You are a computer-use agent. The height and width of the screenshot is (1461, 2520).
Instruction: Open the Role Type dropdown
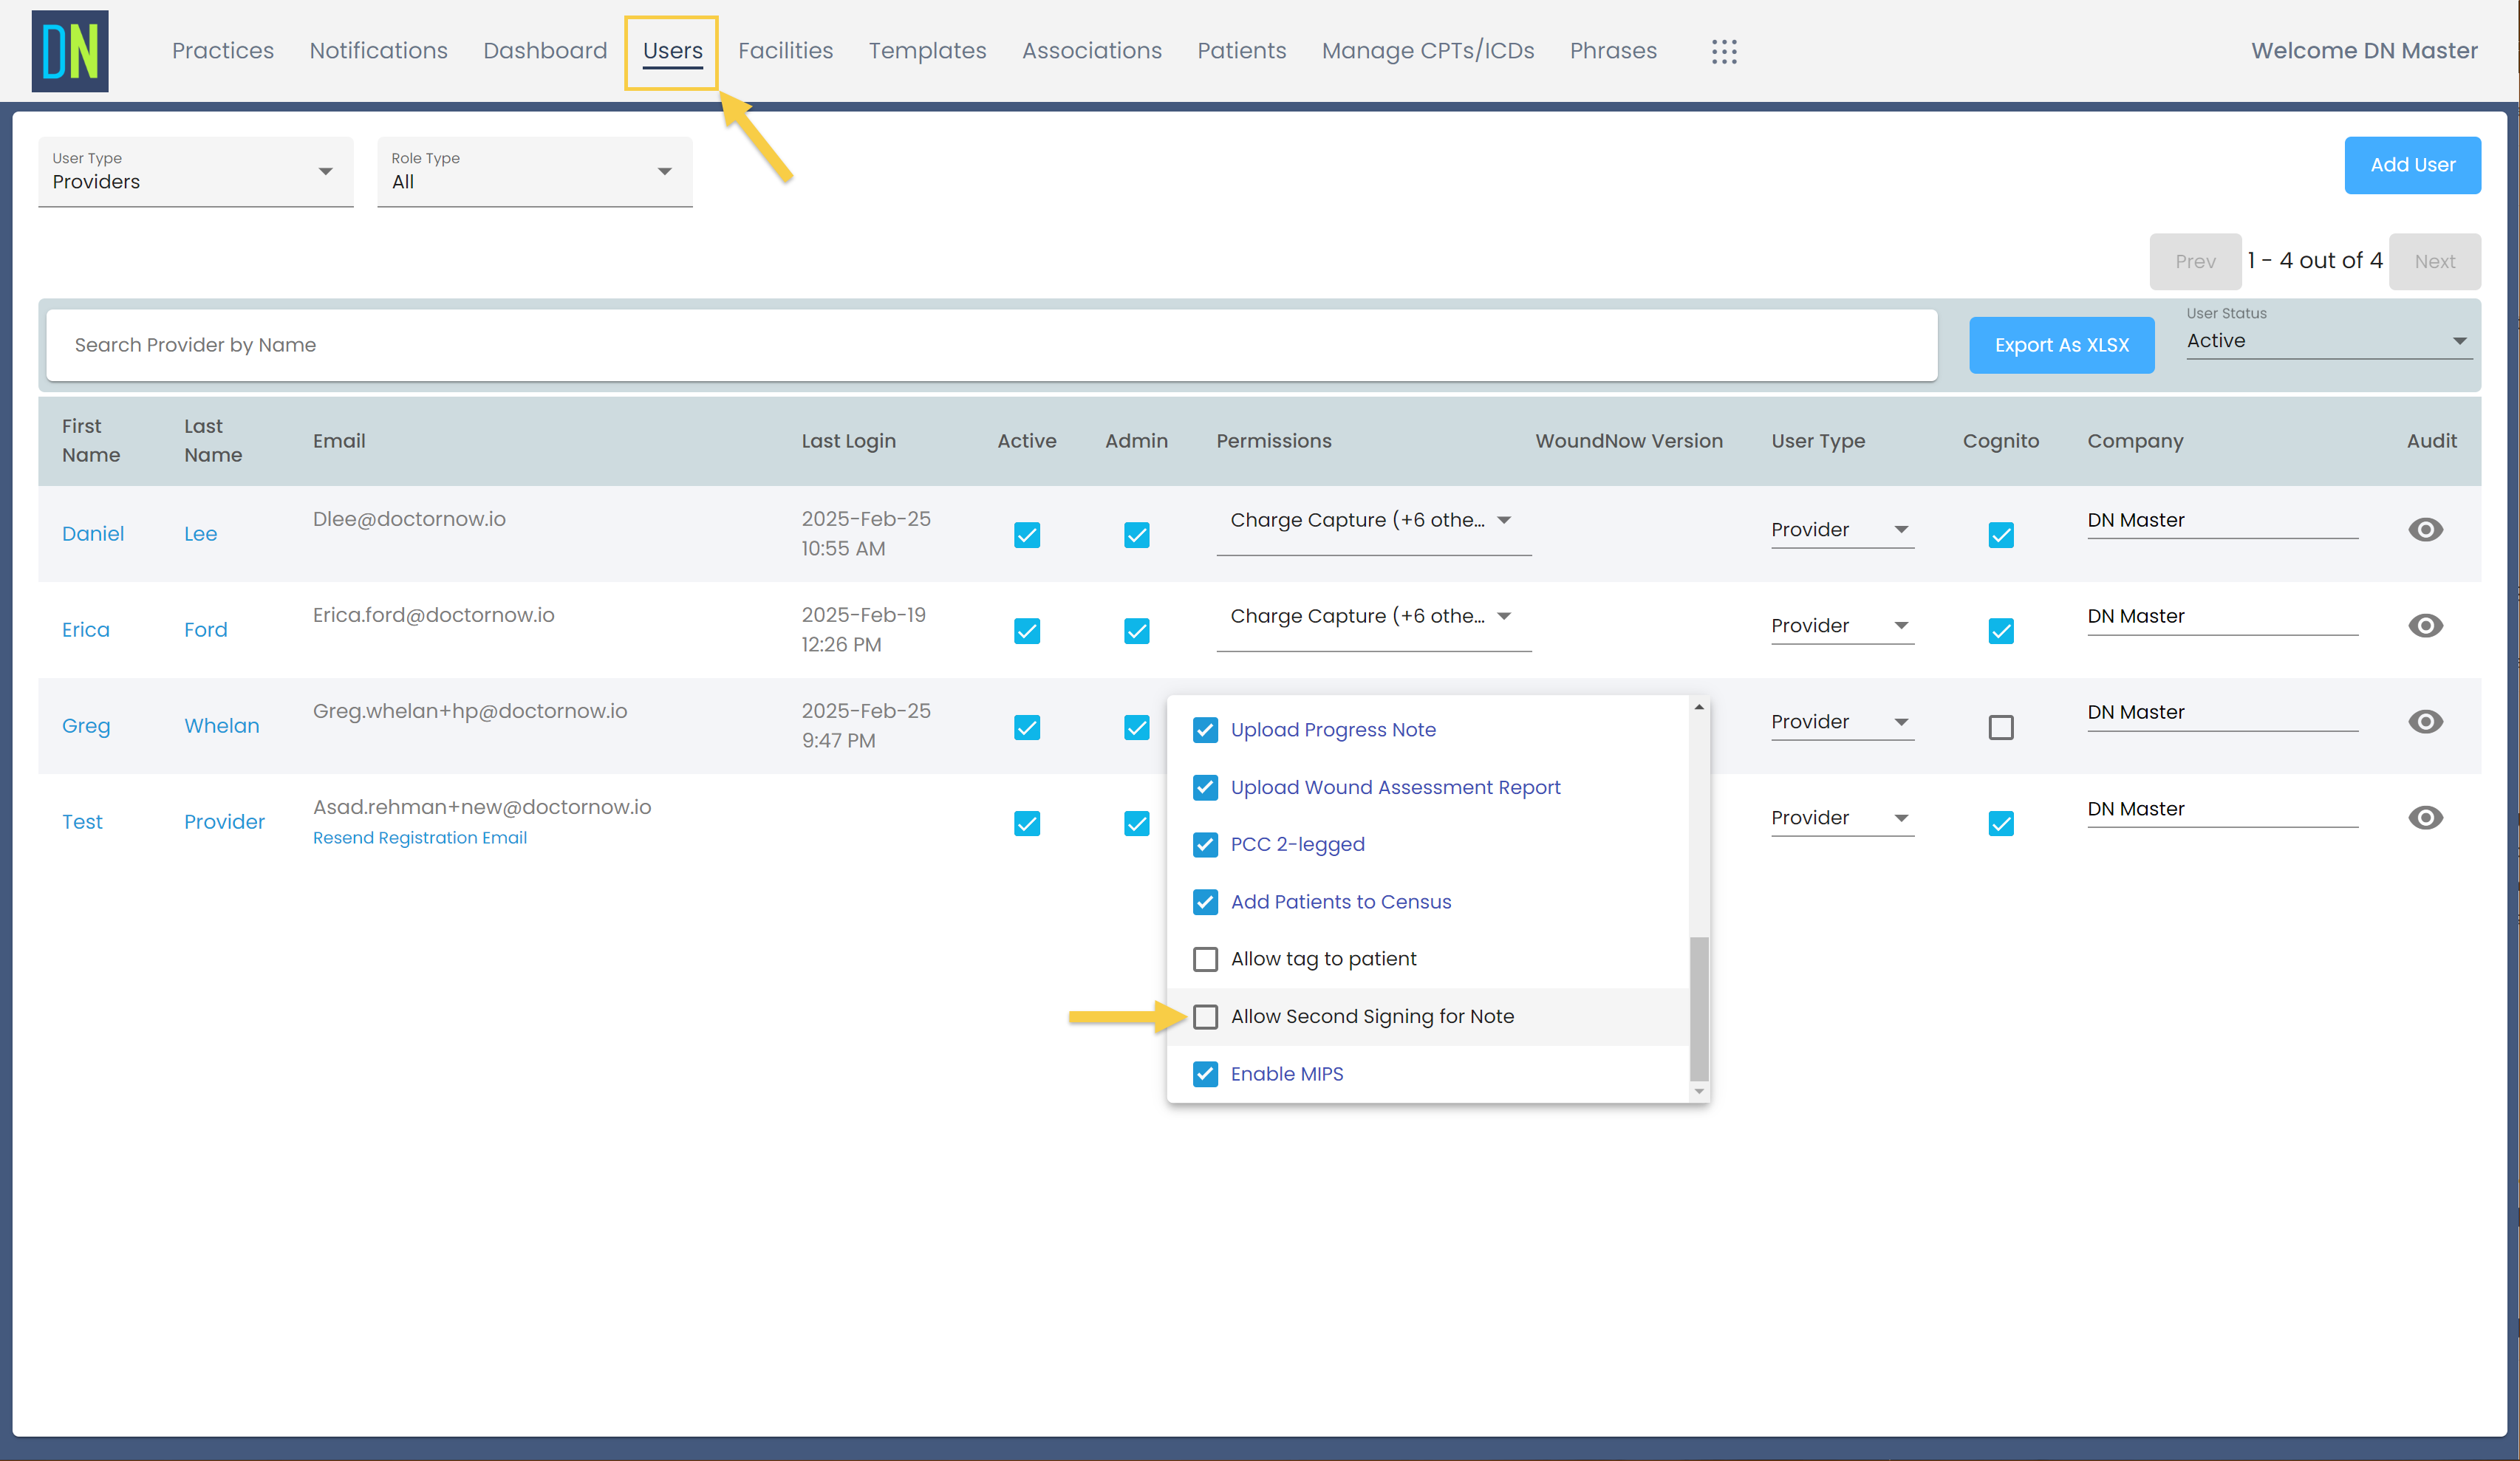(534, 172)
